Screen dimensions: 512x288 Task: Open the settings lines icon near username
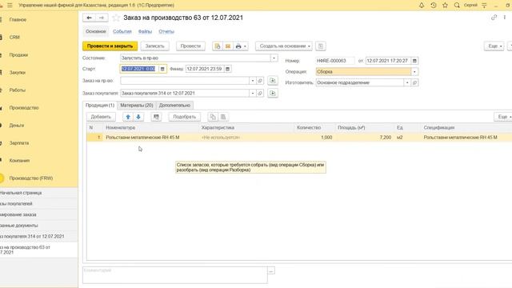(484, 6)
